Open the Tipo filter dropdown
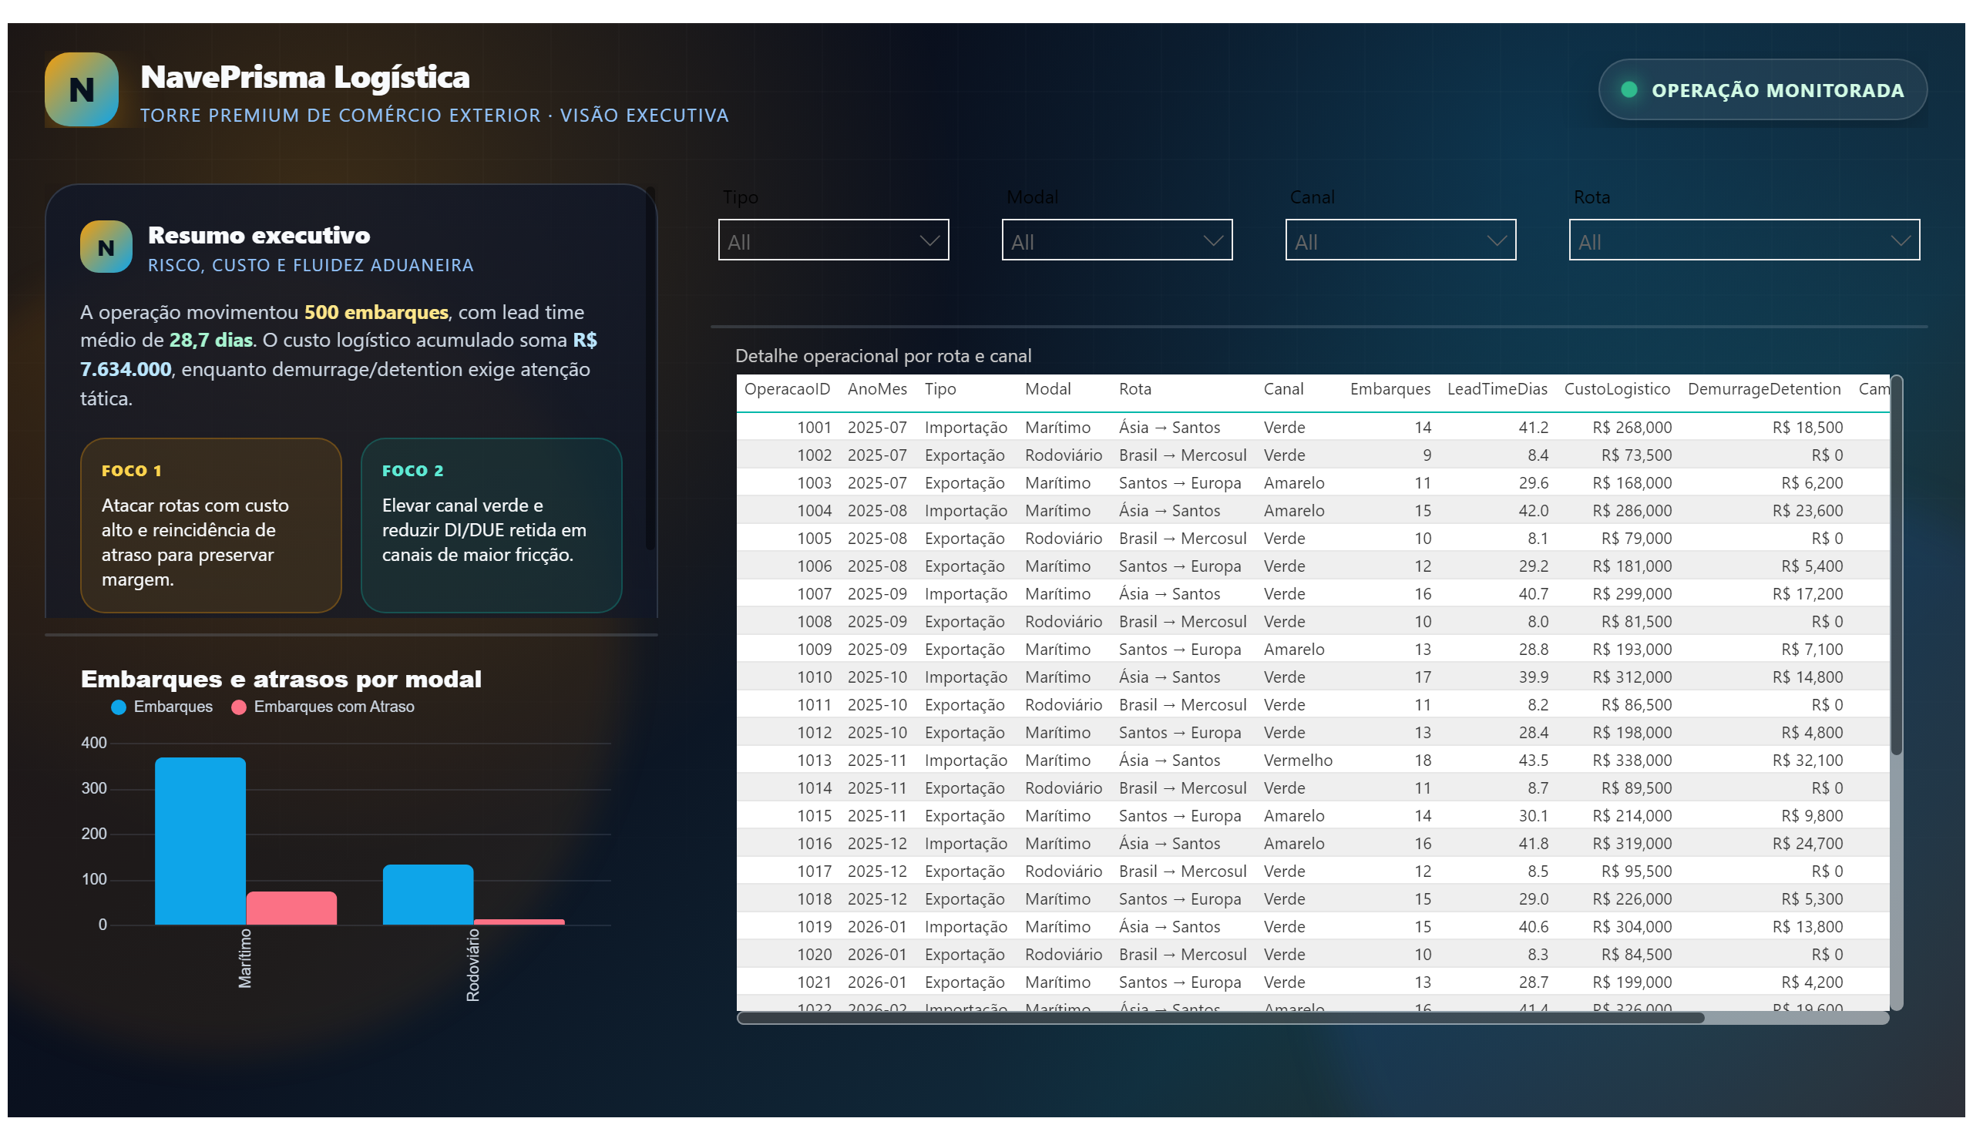 pyautogui.click(x=833, y=240)
